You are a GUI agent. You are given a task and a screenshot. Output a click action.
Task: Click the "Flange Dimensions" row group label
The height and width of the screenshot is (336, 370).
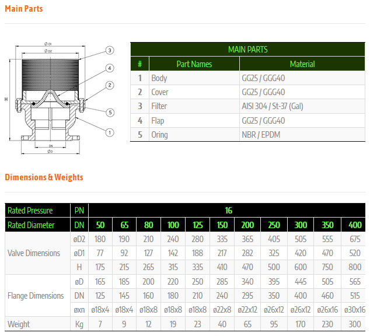(36, 296)
